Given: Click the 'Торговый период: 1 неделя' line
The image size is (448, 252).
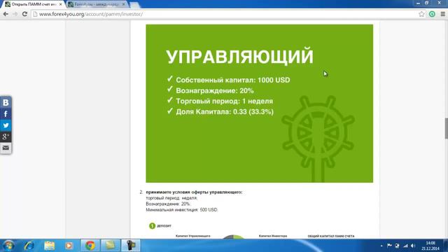Looking at the screenshot, I should click(224, 101).
